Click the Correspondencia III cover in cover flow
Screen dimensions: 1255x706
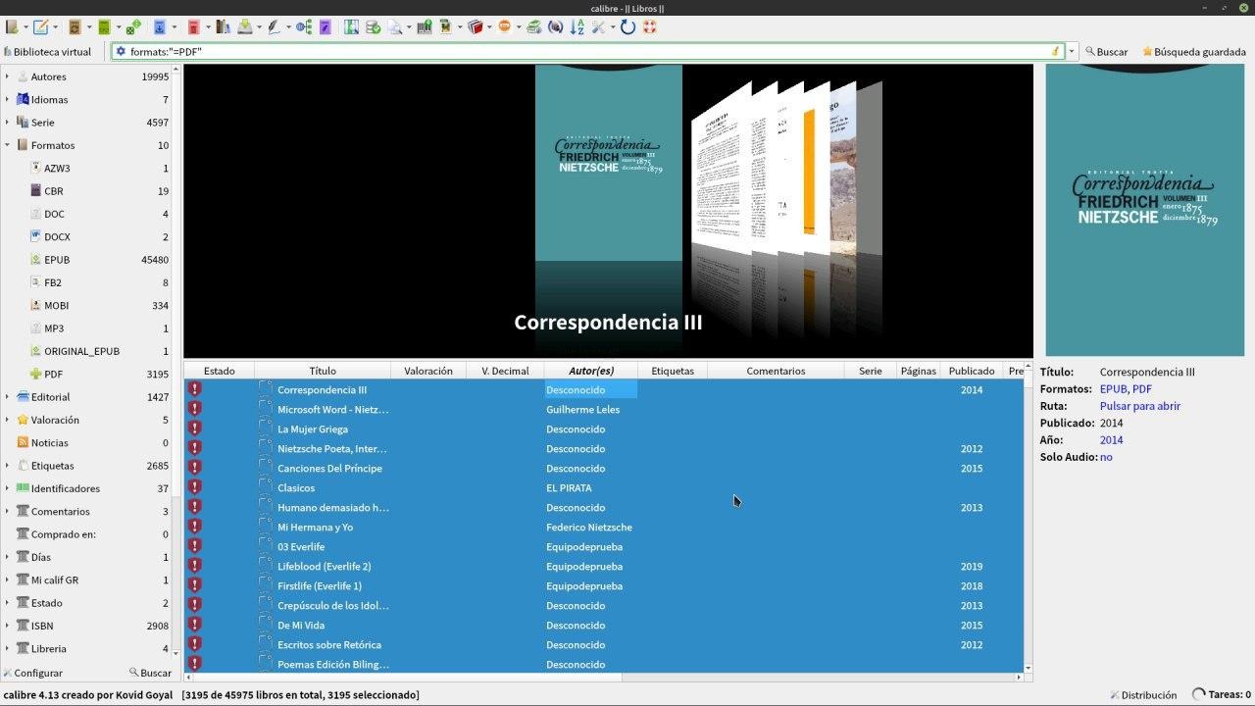[x=608, y=164]
